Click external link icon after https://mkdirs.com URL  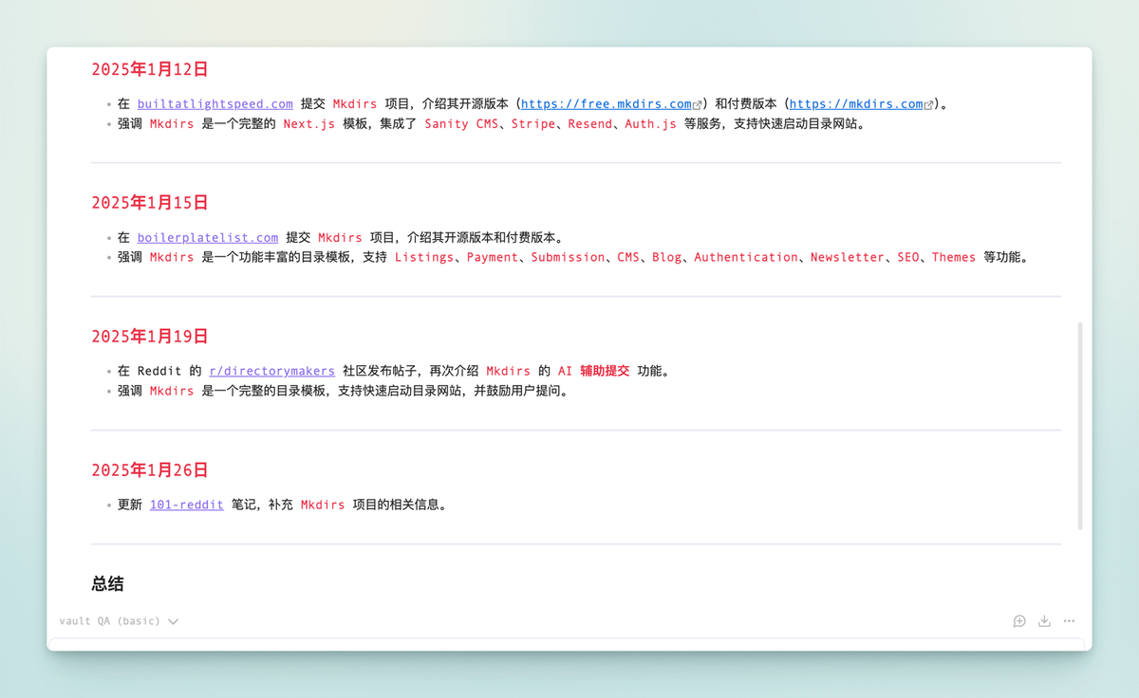point(928,105)
